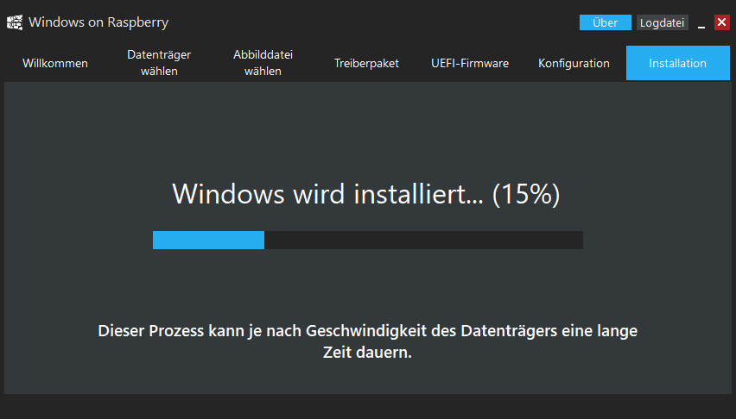Viewport: 736px width, 419px height.
Task: Open the Treiberpaket tab
Action: [x=366, y=63]
